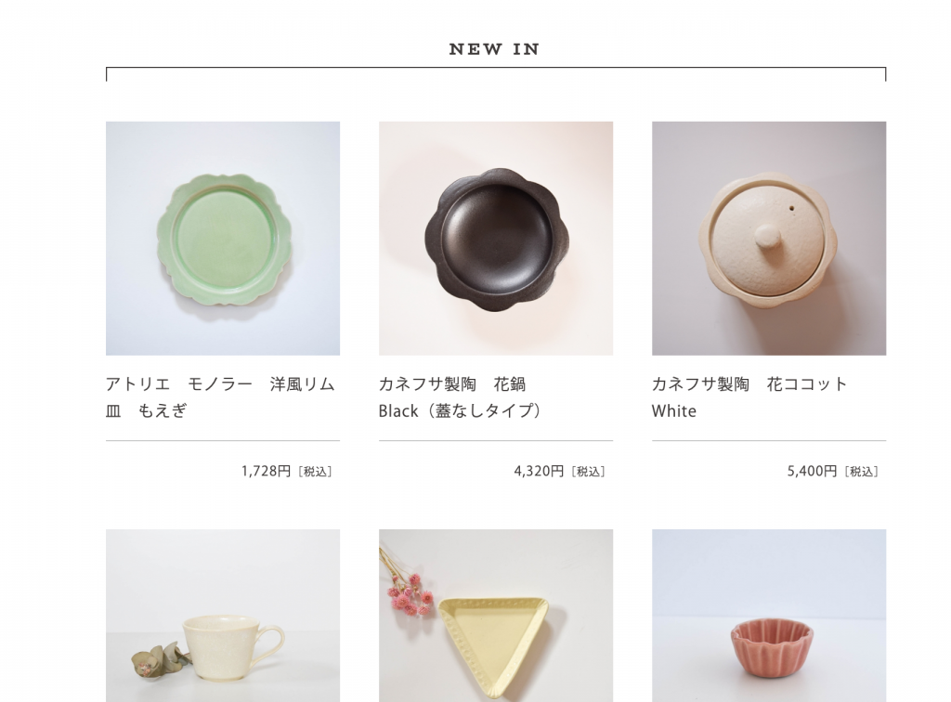Click the dried flower beside cream cup
Viewport: 951px width, 702px height.
pyautogui.click(x=158, y=660)
